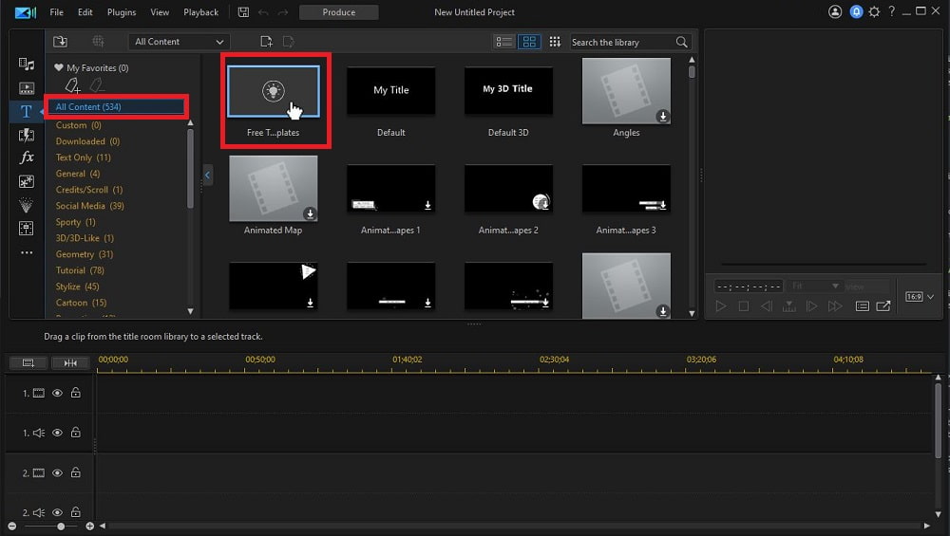Image resolution: width=950 pixels, height=536 pixels.
Task: Open the View menu
Action: click(160, 12)
